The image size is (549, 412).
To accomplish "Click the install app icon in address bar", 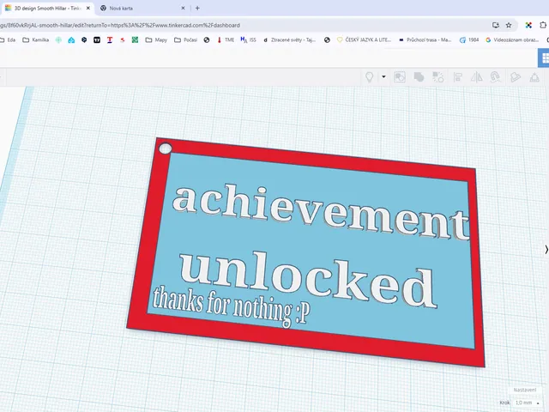I will (496, 25).
